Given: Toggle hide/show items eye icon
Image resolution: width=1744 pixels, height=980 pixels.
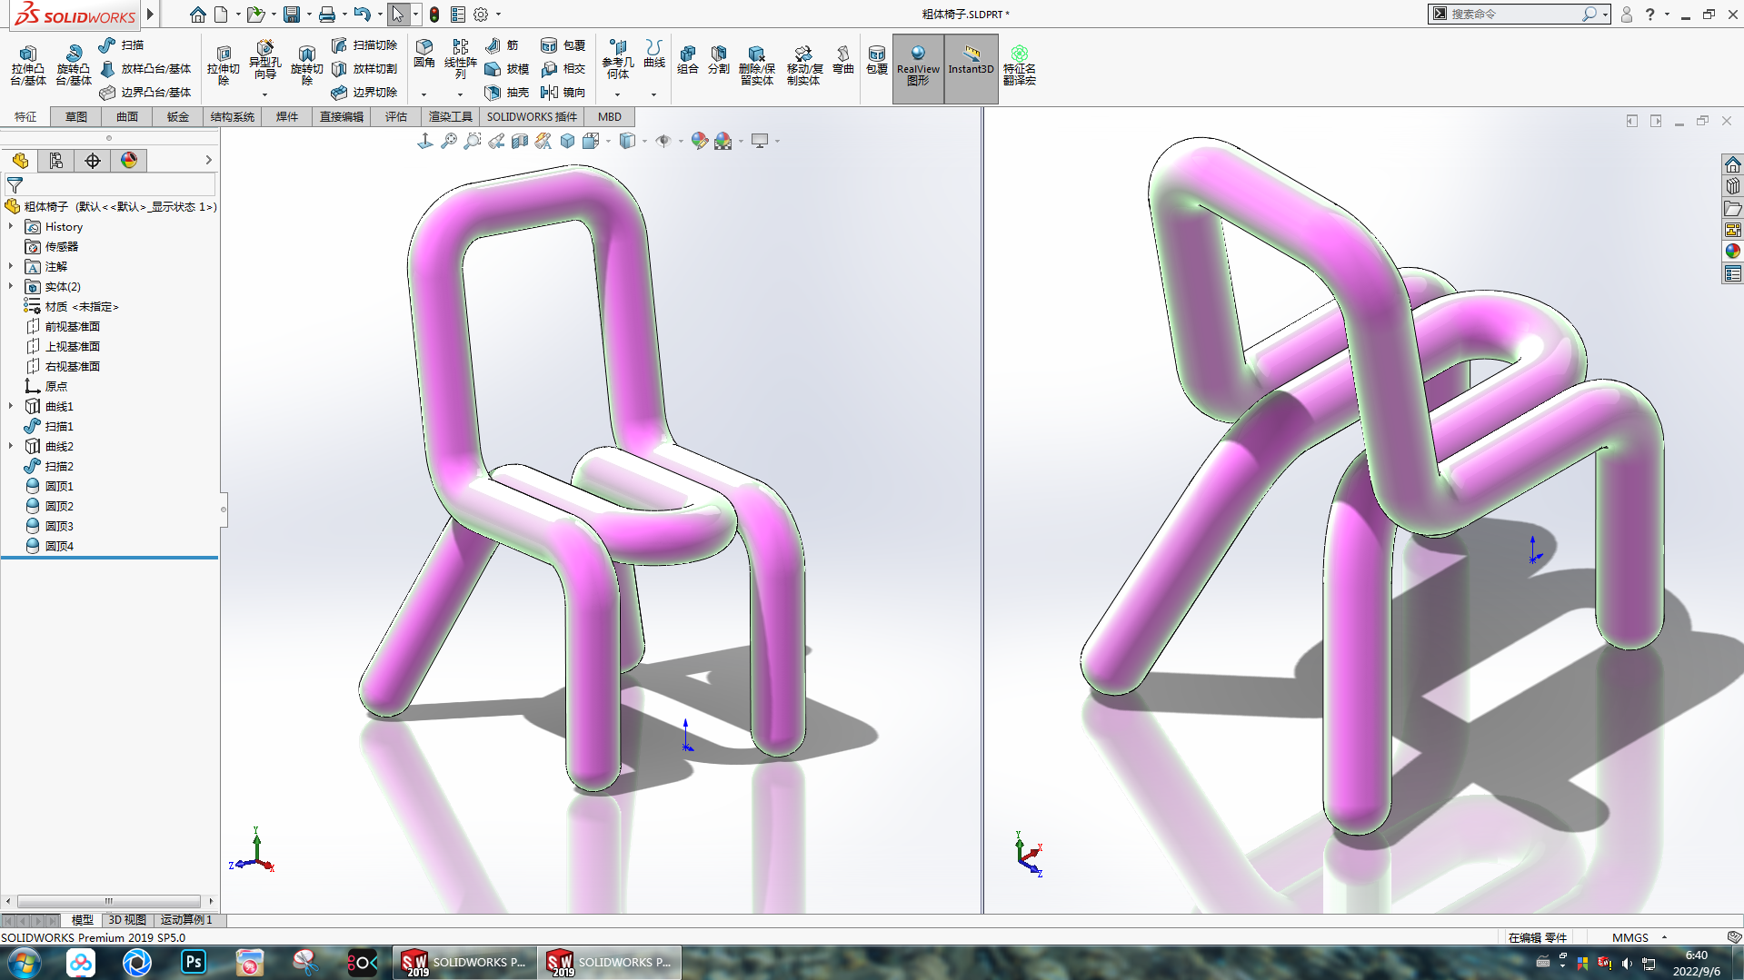Looking at the screenshot, I should pos(663,141).
